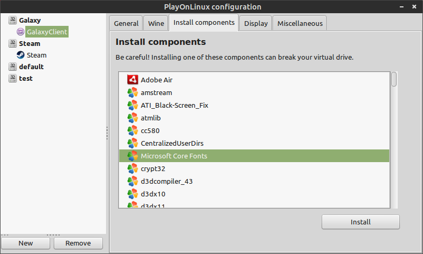
Task: Open the Display tab
Action: (256, 24)
